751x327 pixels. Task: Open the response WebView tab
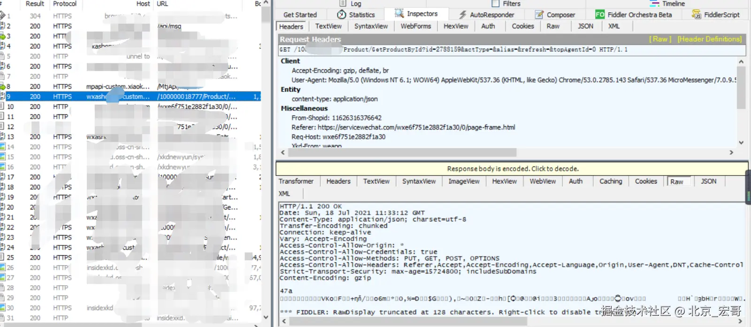click(543, 181)
